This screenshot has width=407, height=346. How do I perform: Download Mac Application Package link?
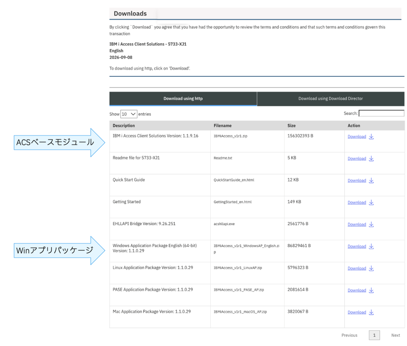tap(357, 312)
